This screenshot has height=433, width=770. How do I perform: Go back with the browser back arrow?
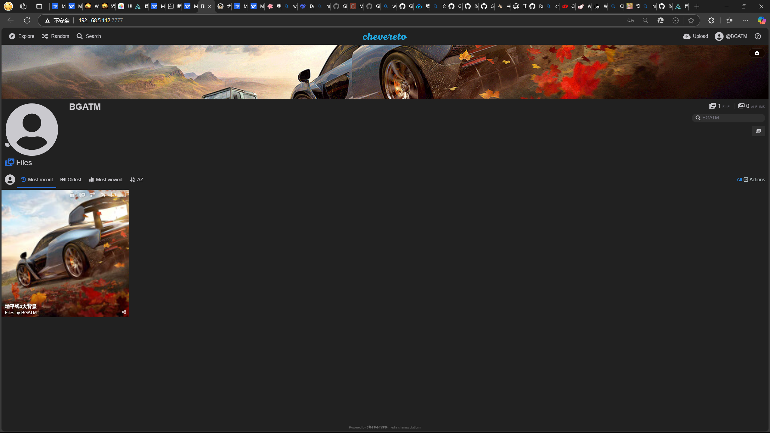click(11, 20)
